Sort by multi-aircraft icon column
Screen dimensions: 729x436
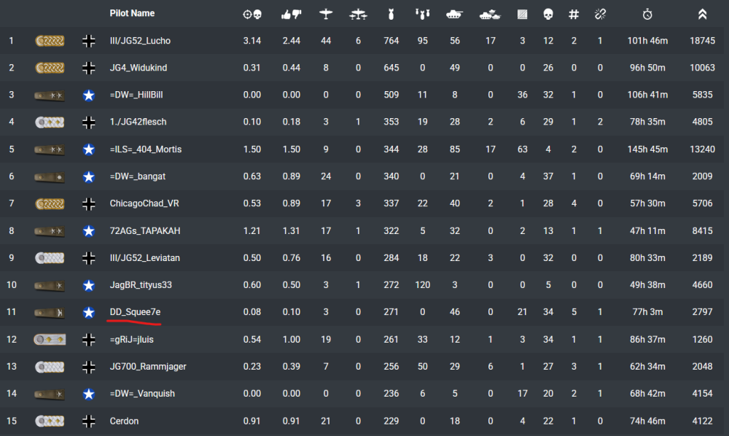[358, 14]
